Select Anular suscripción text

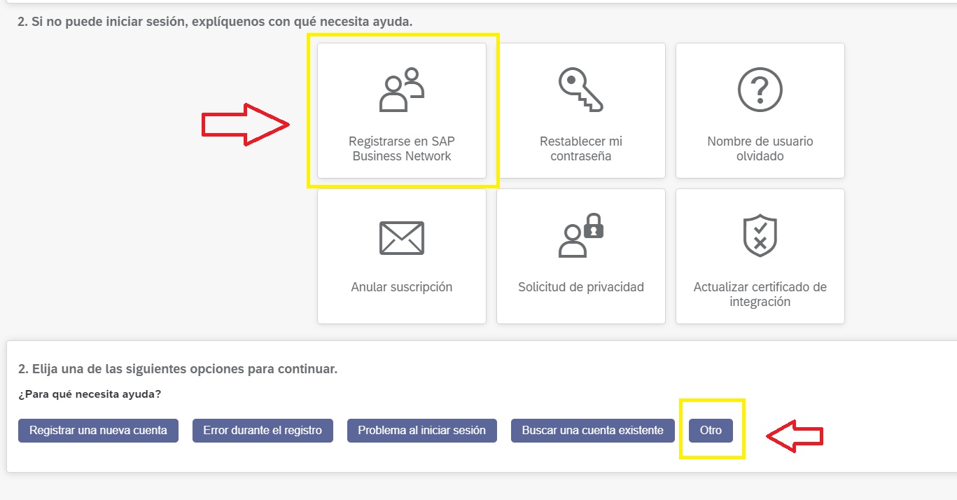402,287
